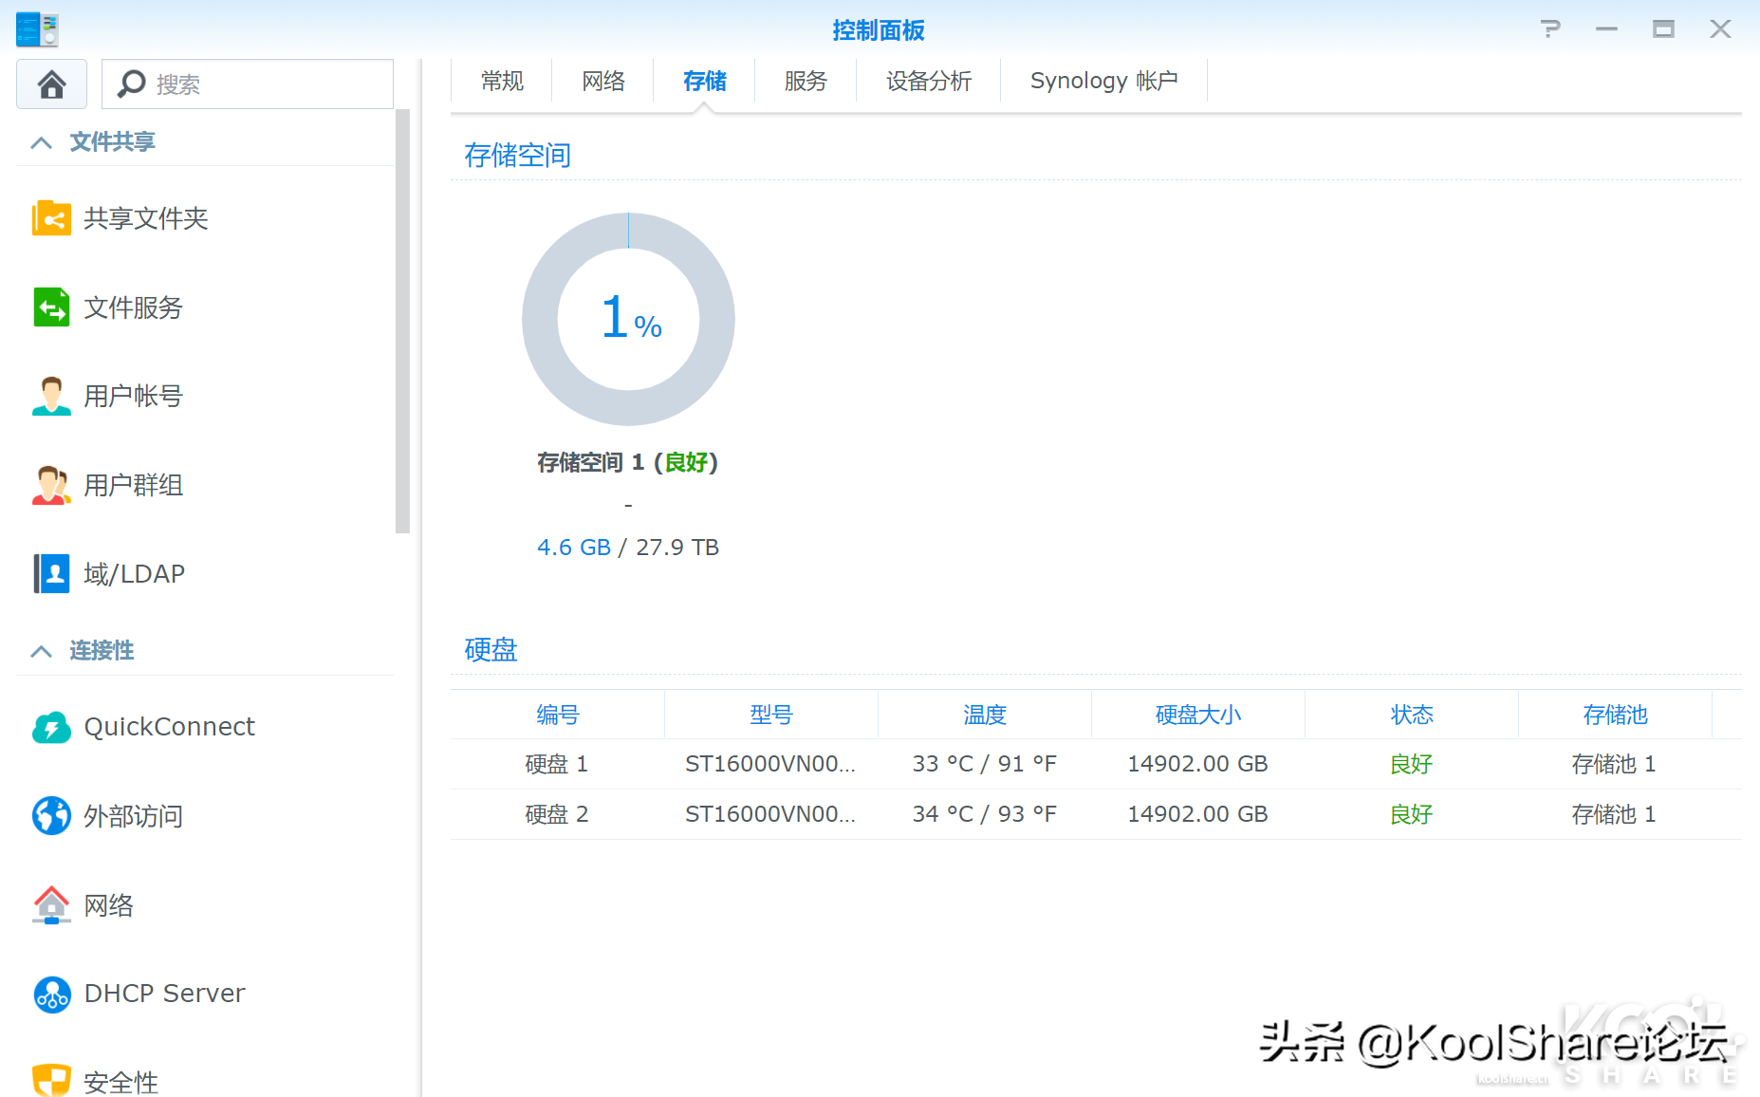This screenshot has width=1760, height=1097.
Task: Open the DHCP Server icon
Action: pyautogui.click(x=51, y=994)
